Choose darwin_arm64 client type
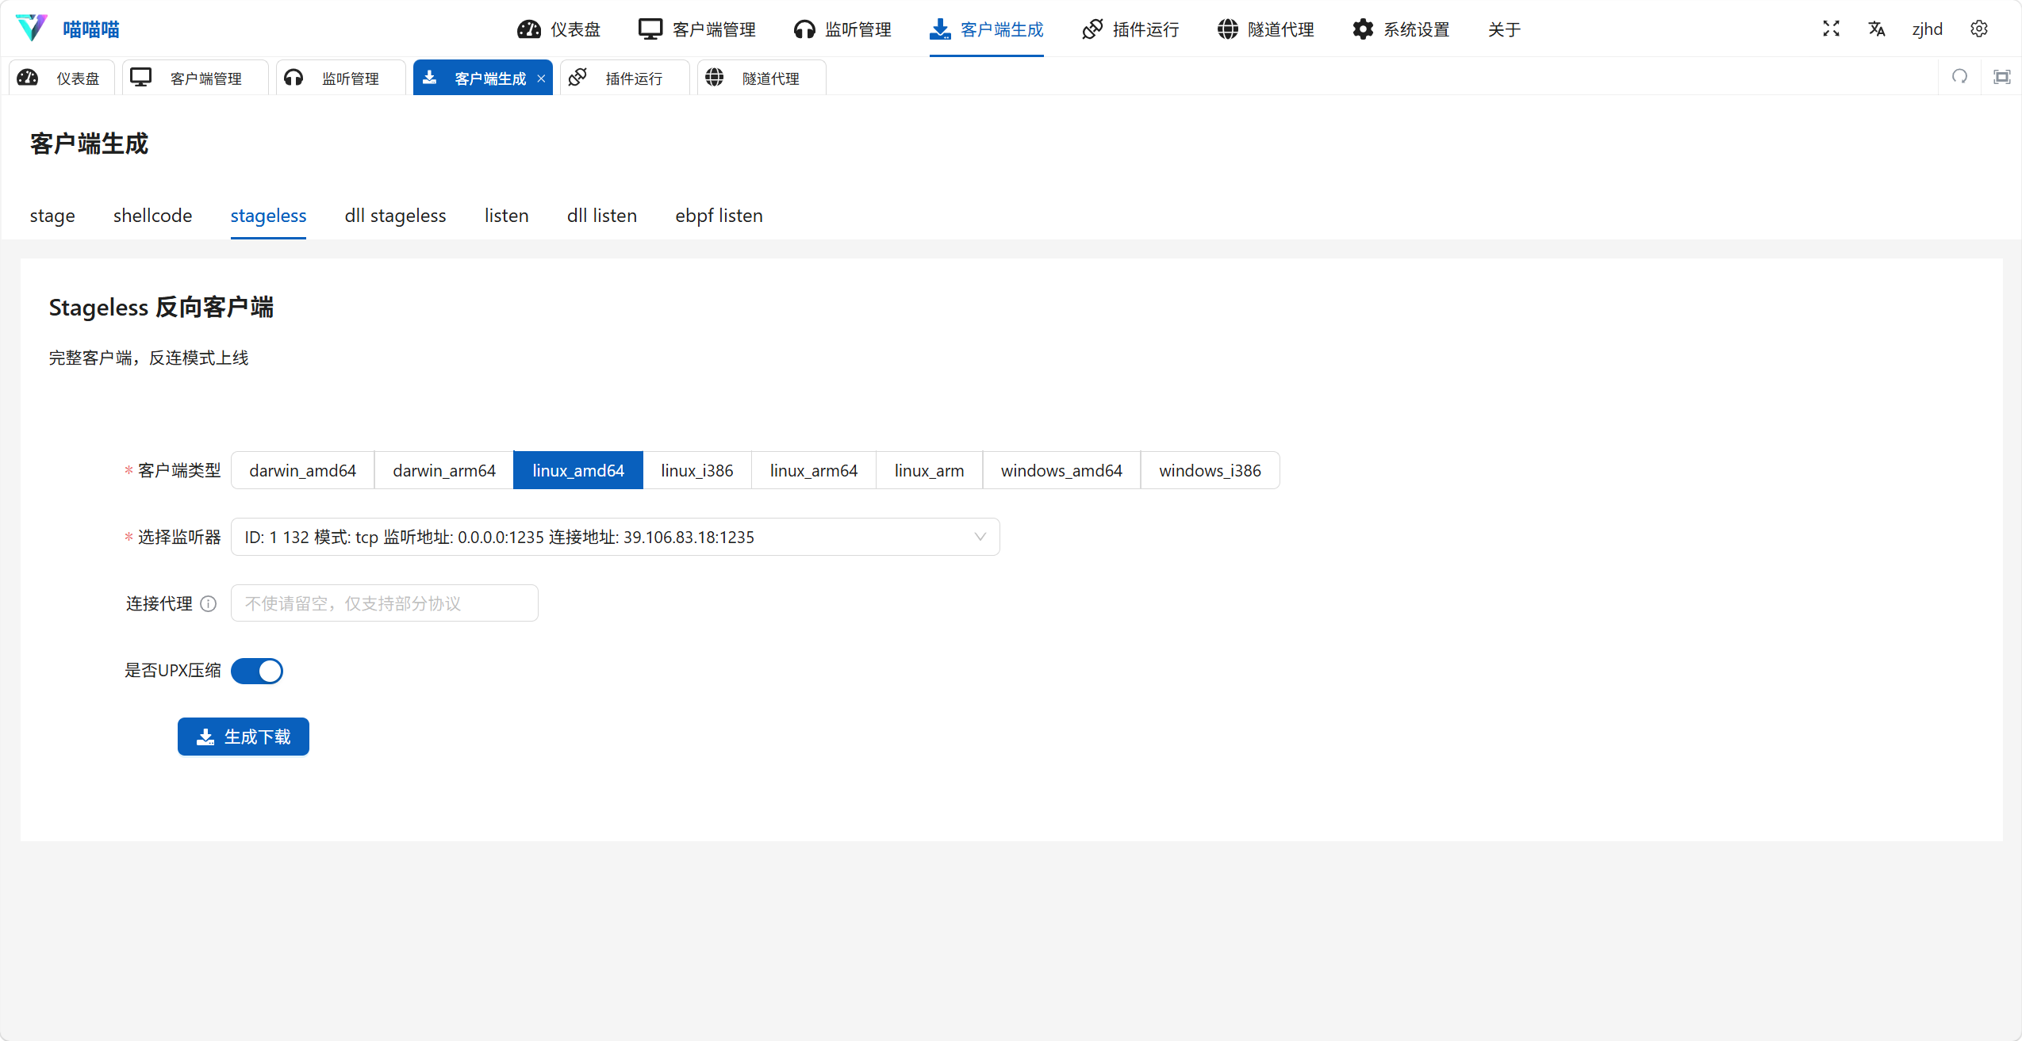 pyautogui.click(x=444, y=470)
